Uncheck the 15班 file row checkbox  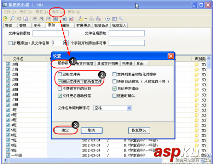point(8,90)
